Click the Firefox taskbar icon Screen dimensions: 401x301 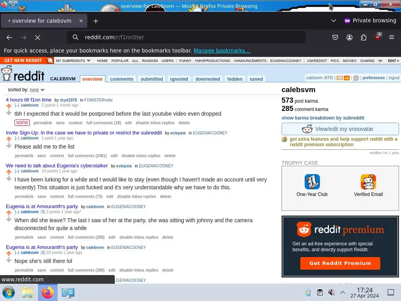click(48, 292)
